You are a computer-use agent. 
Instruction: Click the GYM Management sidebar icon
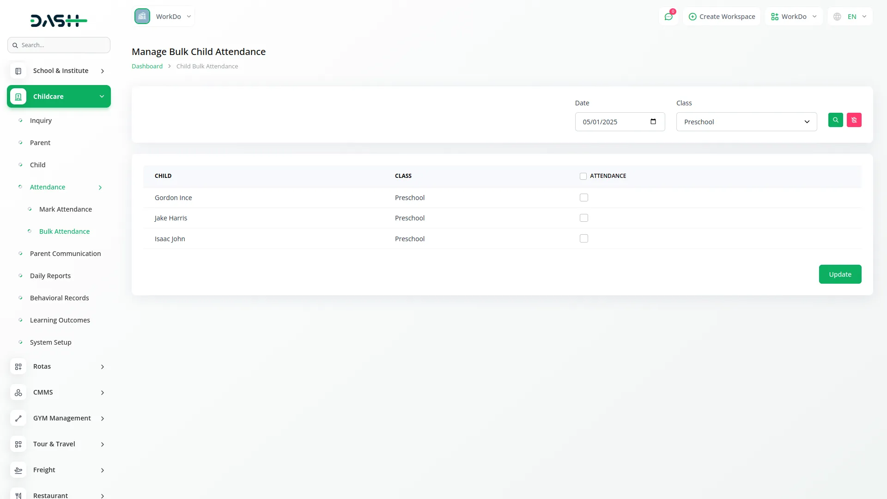pos(18,418)
